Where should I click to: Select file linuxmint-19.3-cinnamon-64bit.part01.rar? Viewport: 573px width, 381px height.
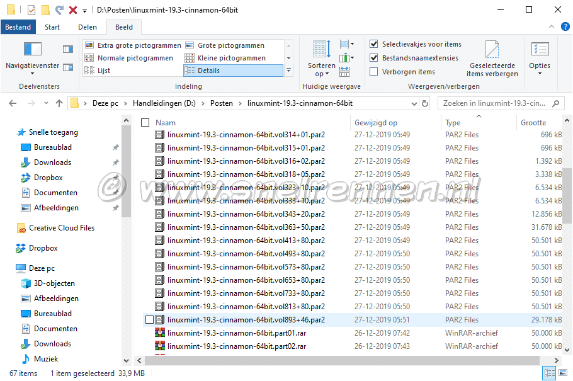pos(237,333)
